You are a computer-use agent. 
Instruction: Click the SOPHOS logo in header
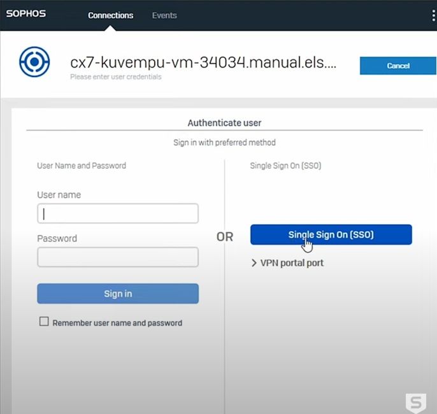[26, 13]
